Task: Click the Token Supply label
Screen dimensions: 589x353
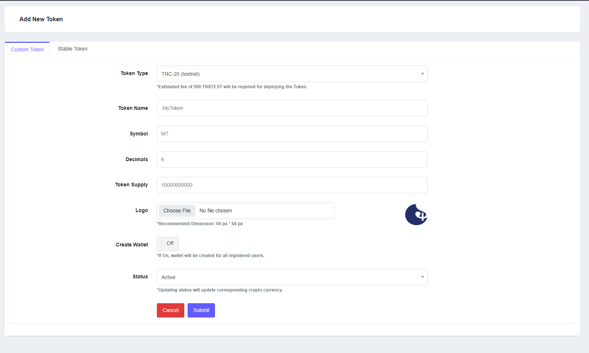Action: pyautogui.click(x=131, y=185)
